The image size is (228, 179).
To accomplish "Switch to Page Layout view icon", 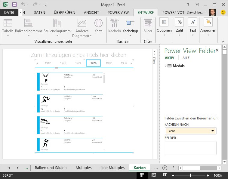I will (153, 175).
